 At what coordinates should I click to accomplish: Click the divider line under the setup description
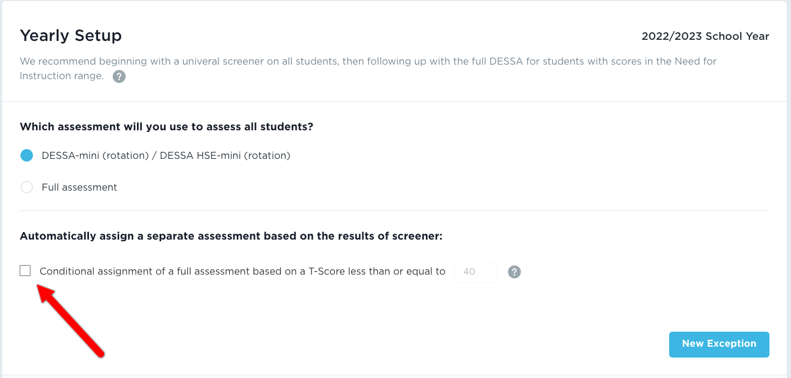pyautogui.click(x=394, y=101)
